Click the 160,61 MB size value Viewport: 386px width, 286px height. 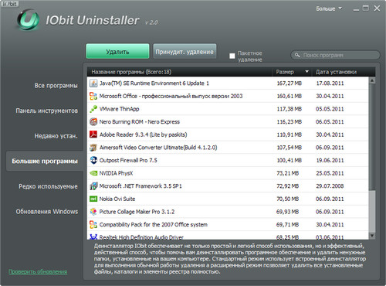pos(289,96)
